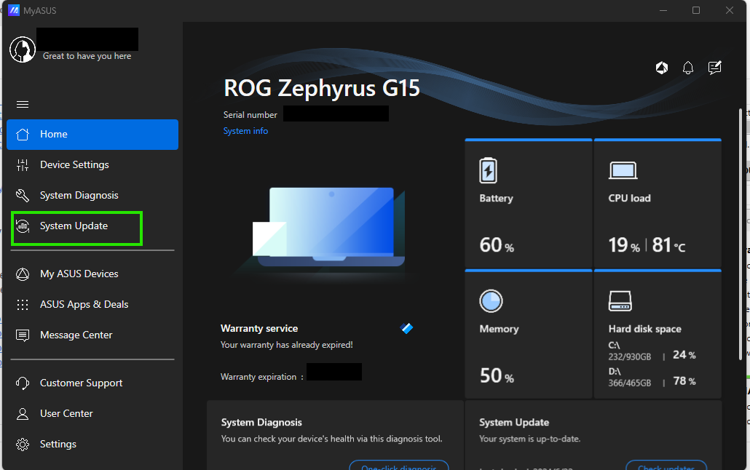This screenshot has height=470, width=750.
Task: Click the MyASUS title bar logo
Action: [14, 10]
